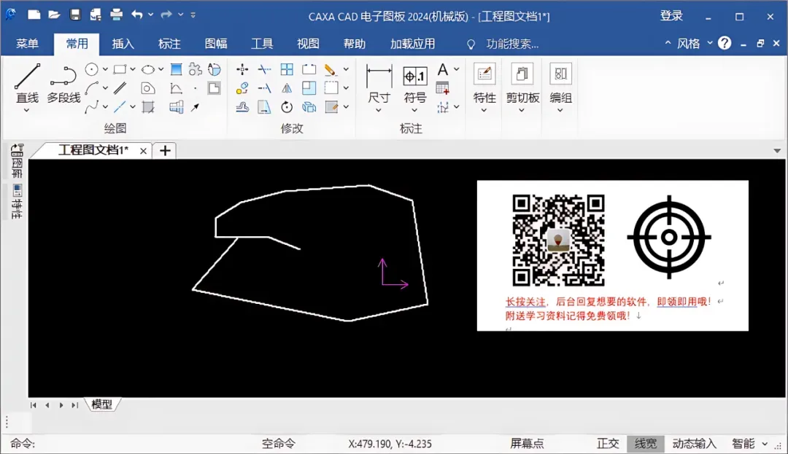
Task: Toggle 正交 ortho mode
Action: point(608,444)
